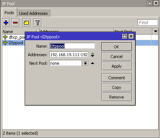Sort list by Name column header
Image resolution: width=160 pixels, height=138 pixels.
pos(21,32)
